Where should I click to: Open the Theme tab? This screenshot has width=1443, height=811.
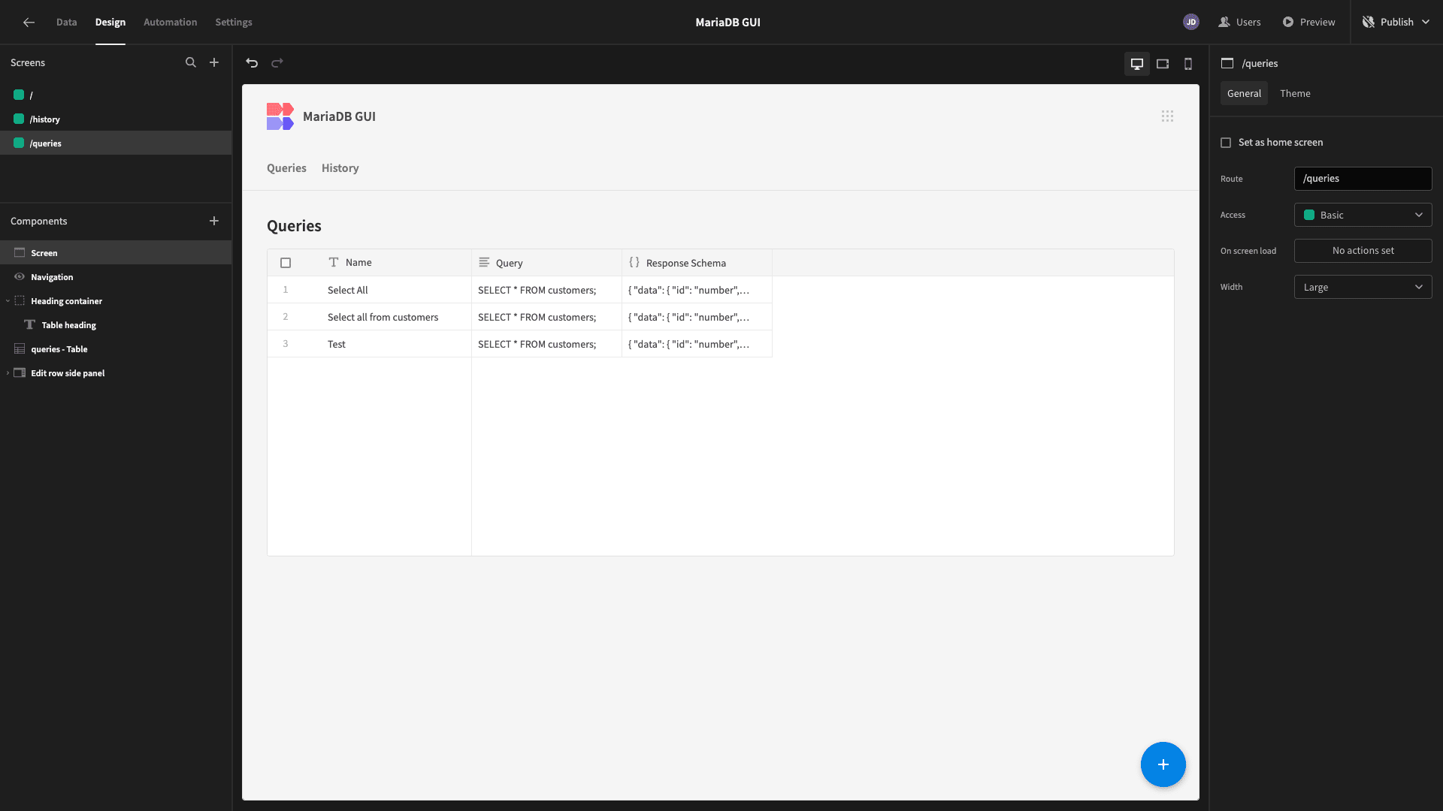click(x=1295, y=93)
